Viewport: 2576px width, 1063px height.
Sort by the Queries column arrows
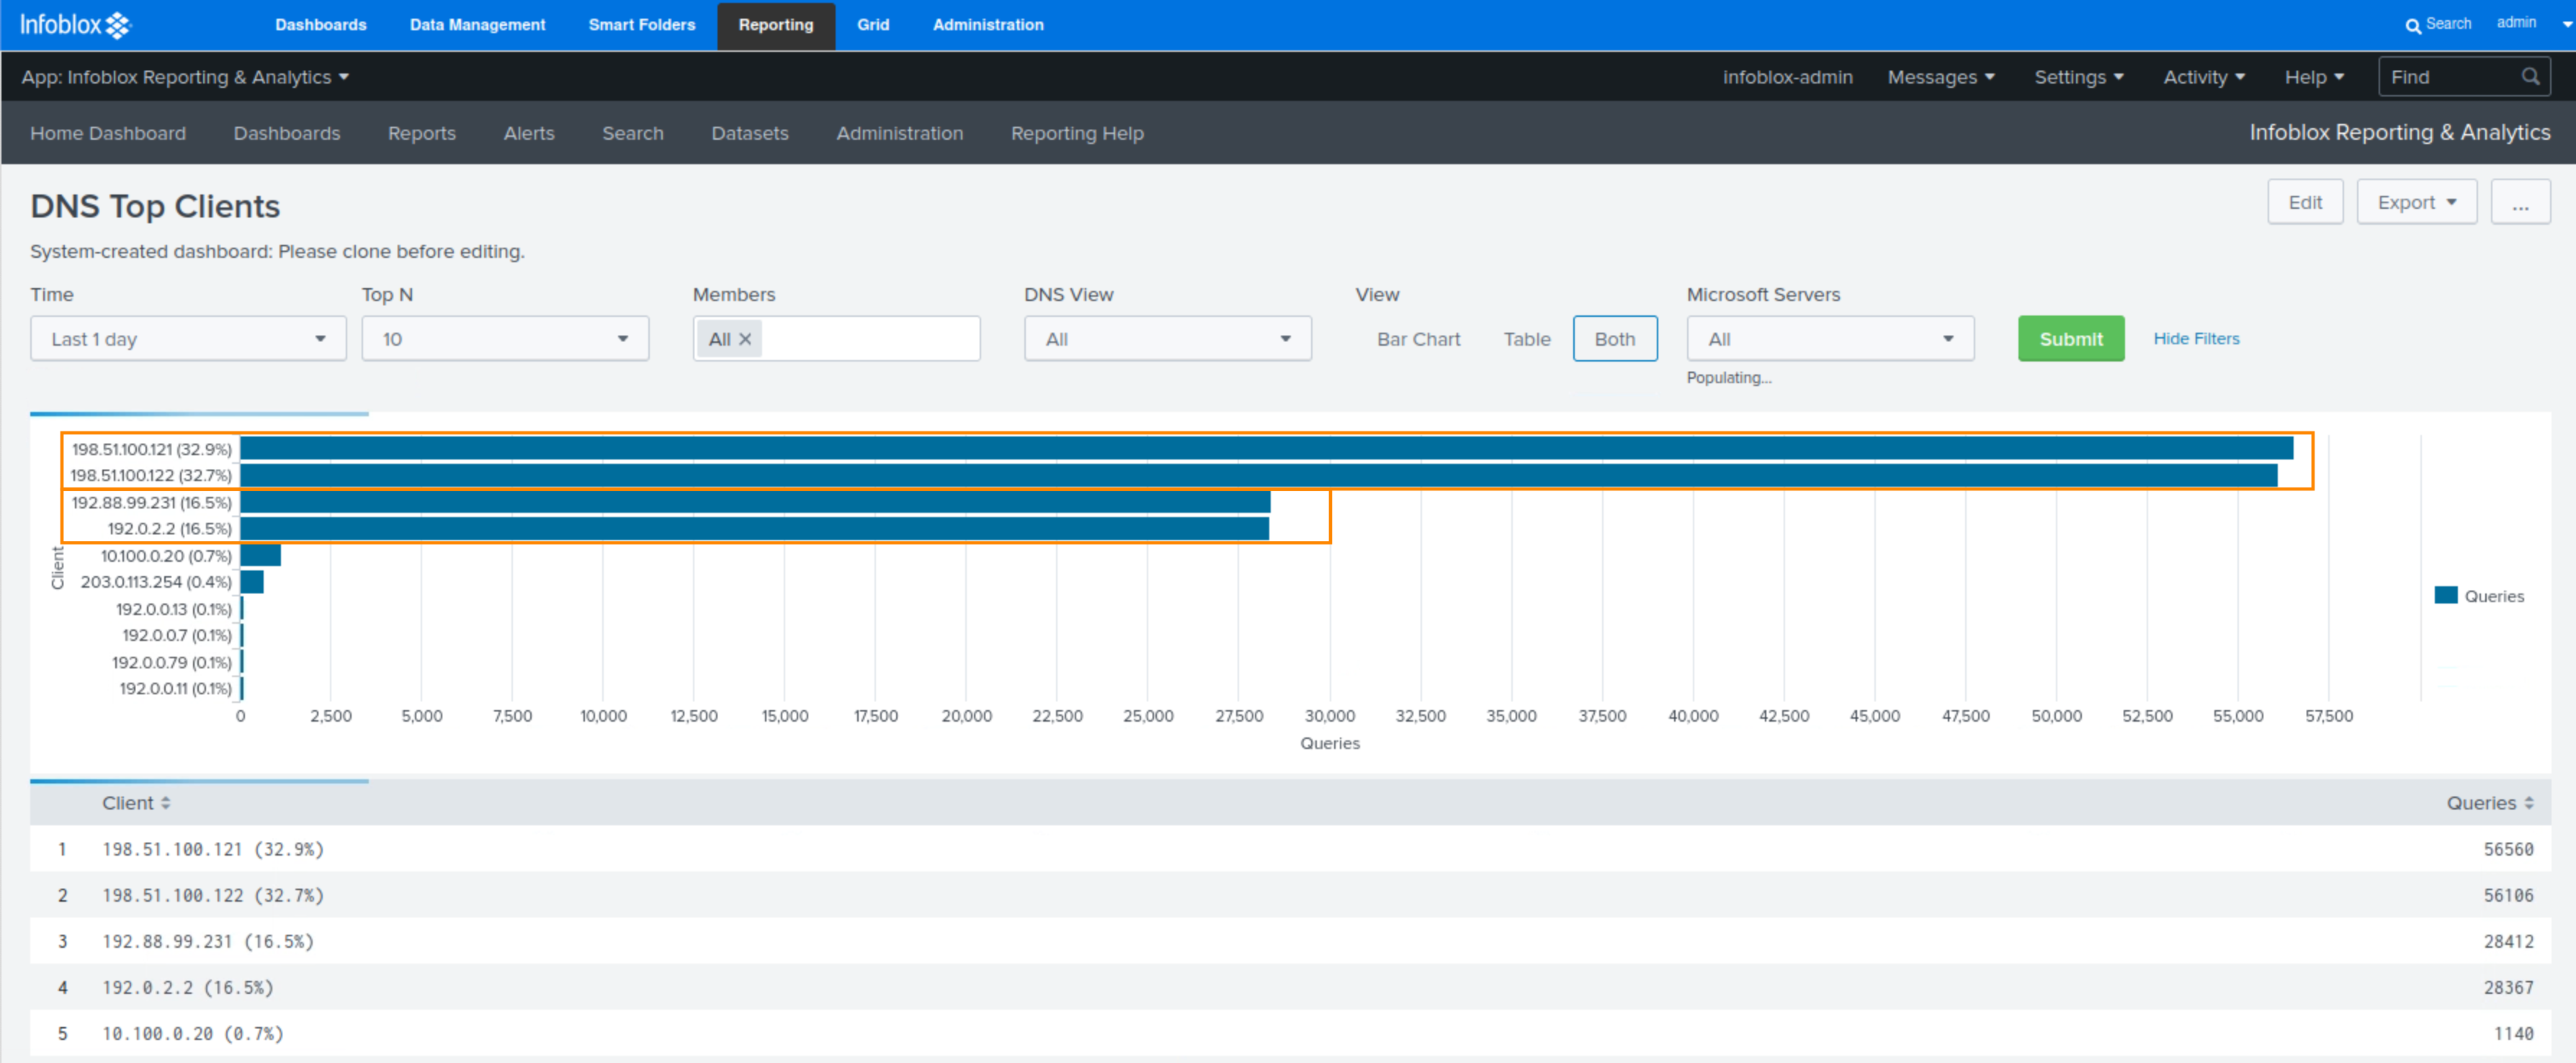click(2529, 803)
